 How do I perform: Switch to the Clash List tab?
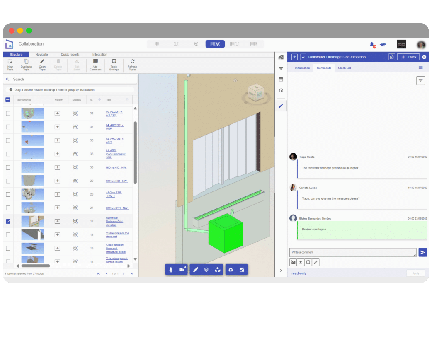[x=345, y=68]
